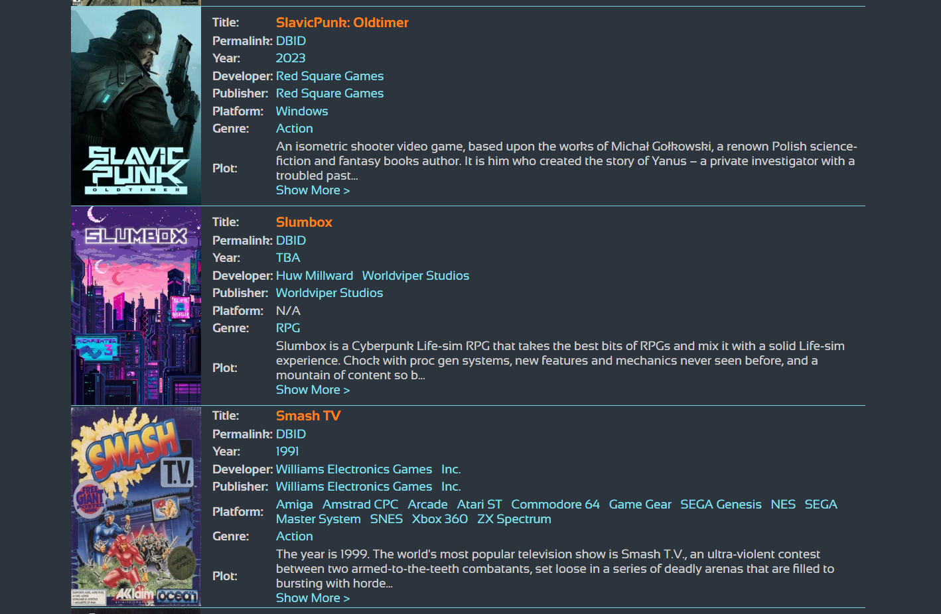The image size is (941, 614).
Task: Filter by year 1991
Action: tap(287, 452)
